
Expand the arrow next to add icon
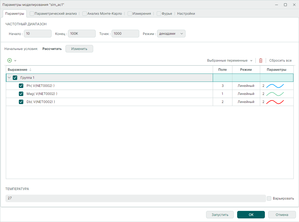click(x=15, y=60)
